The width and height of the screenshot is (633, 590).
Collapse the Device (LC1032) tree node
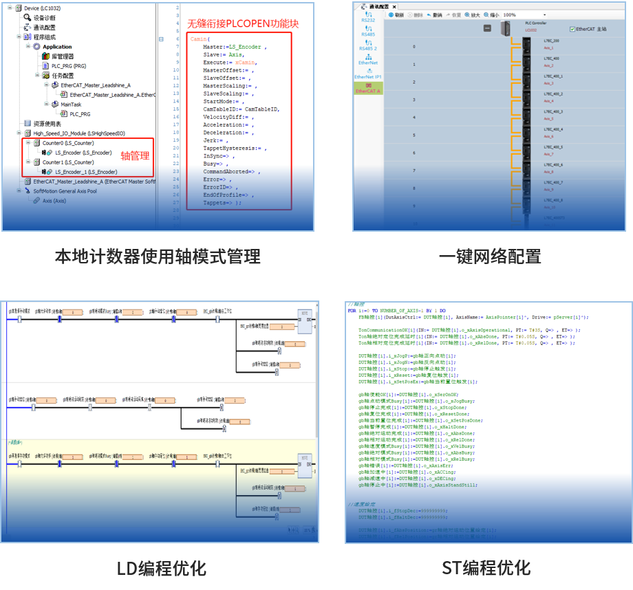point(8,8)
